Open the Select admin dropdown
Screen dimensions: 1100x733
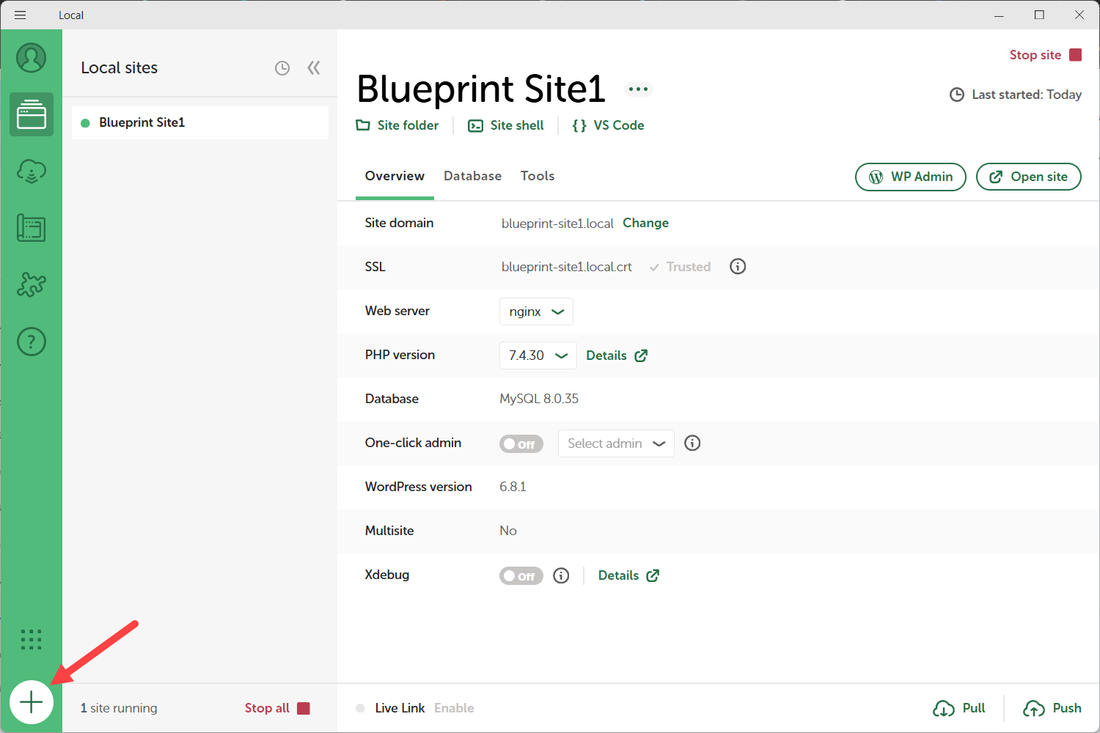pos(615,443)
